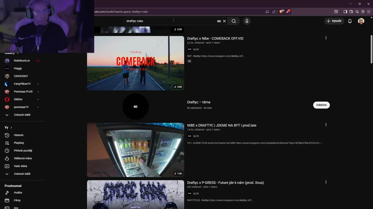Start voice search with the microphone icon
Image resolution: width=373 pixels, height=209 pixels.
coord(247,21)
